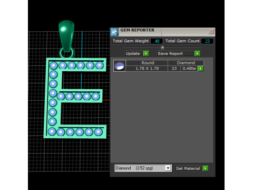Click the Save Report label
253x190 pixels.
point(175,53)
